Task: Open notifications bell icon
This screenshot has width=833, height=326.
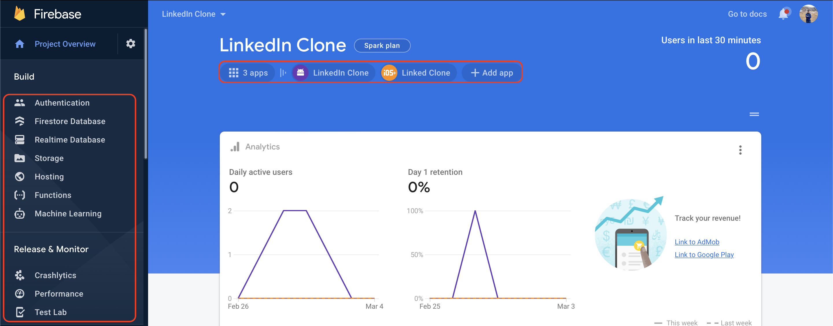Action: (784, 14)
